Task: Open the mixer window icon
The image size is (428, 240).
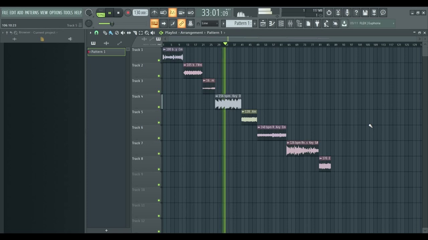Action: tap(290, 23)
